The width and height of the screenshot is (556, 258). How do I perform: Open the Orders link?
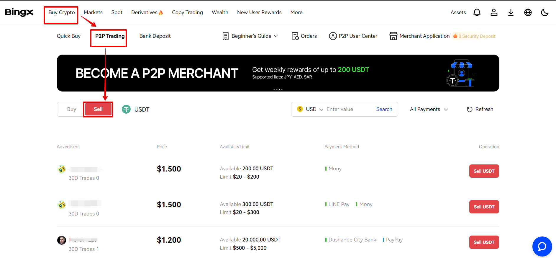tap(309, 36)
